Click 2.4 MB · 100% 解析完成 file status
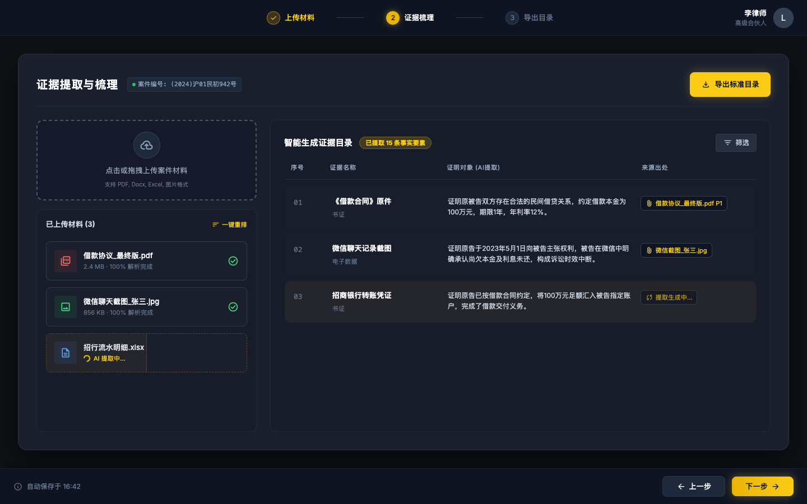The image size is (807, 504). point(118,267)
